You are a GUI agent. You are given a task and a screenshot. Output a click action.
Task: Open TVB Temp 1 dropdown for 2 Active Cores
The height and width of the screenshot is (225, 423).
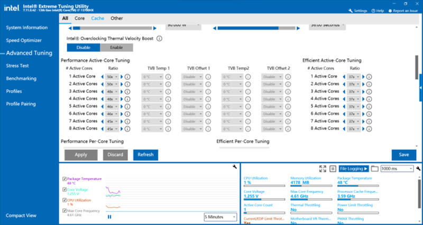[x=152, y=84]
